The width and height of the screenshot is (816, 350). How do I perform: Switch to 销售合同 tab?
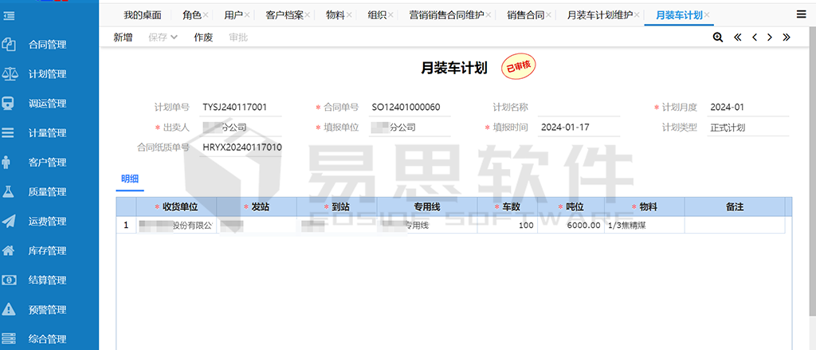pos(526,15)
